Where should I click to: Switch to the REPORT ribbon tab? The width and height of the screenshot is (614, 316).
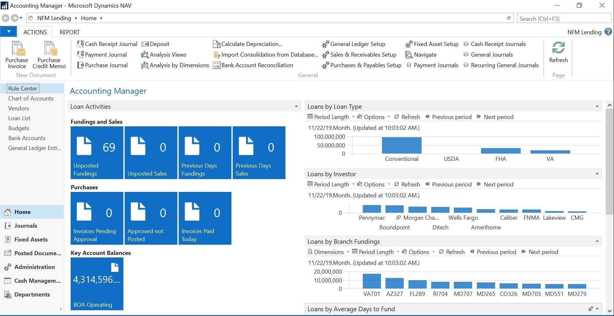(x=70, y=32)
